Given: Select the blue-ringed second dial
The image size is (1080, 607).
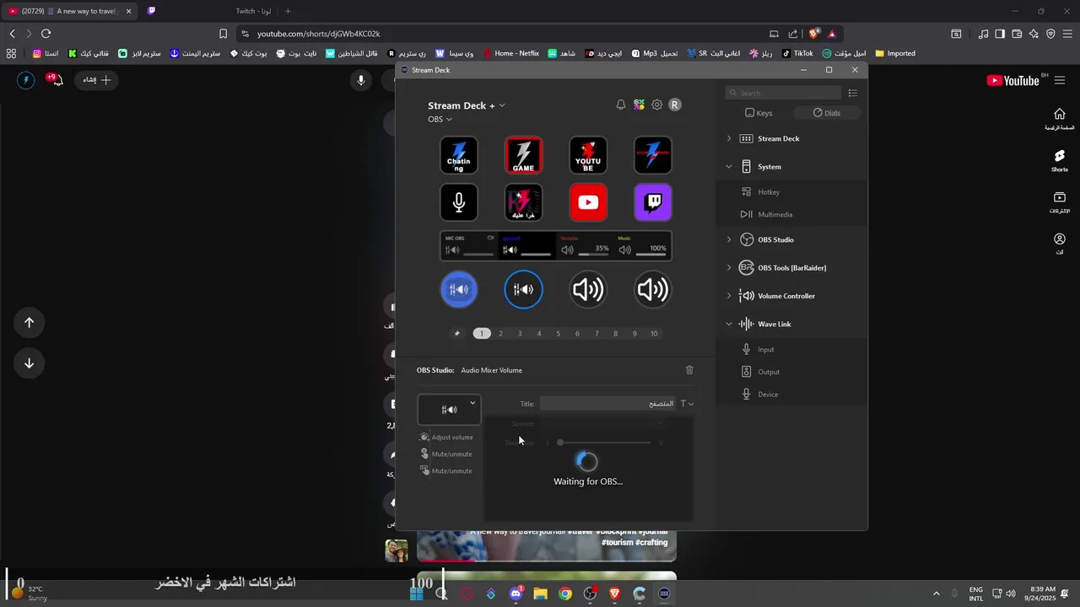Looking at the screenshot, I should [523, 290].
